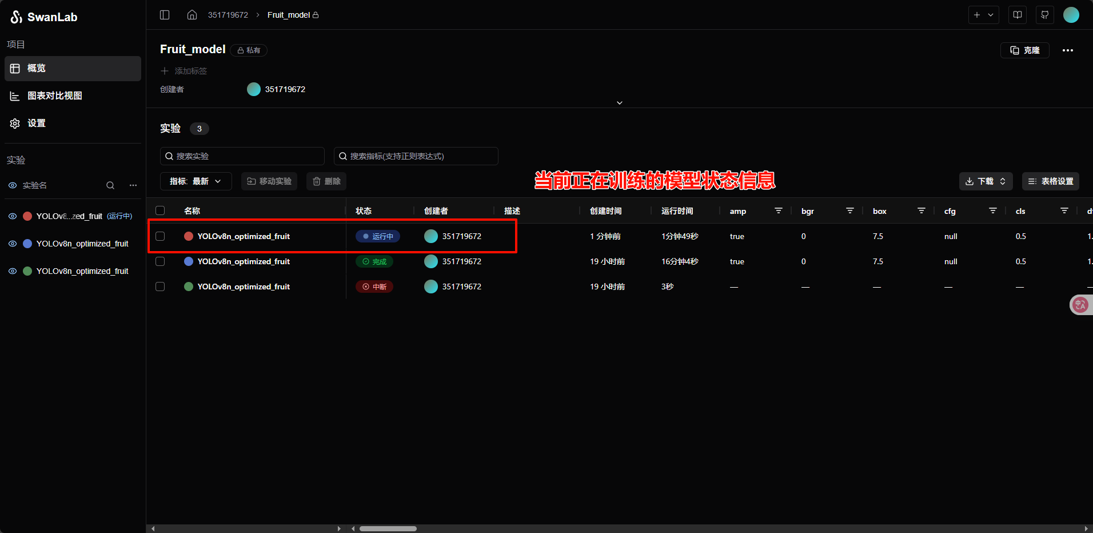Image resolution: width=1093 pixels, height=533 pixels.
Task: Open amp column filter icon
Action: (x=778, y=211)
